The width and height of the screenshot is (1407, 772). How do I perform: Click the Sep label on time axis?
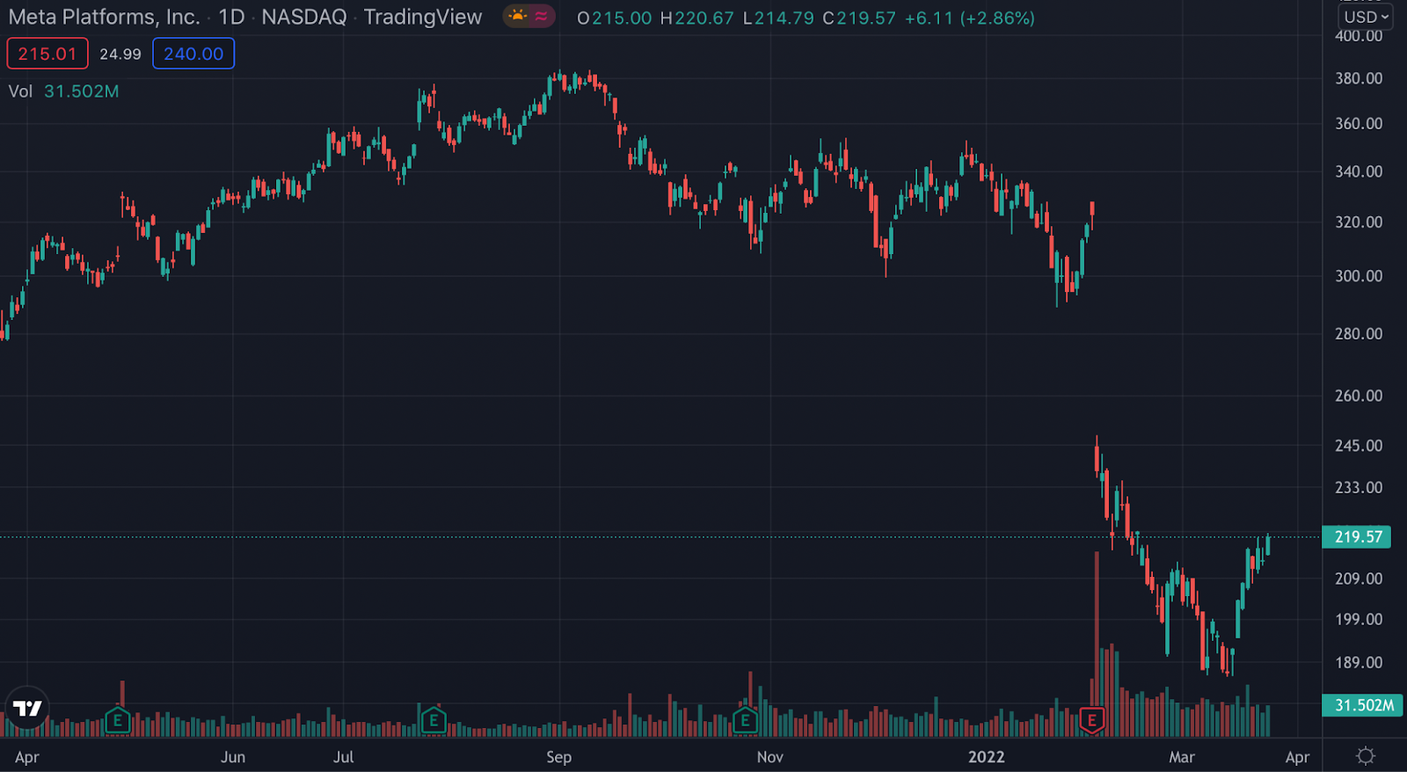(559, 757)
